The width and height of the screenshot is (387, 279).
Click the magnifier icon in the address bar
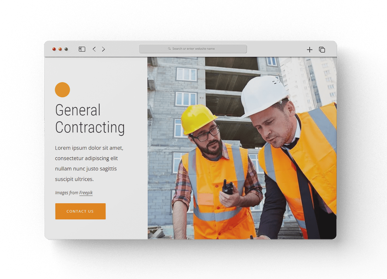pos(169,49)
